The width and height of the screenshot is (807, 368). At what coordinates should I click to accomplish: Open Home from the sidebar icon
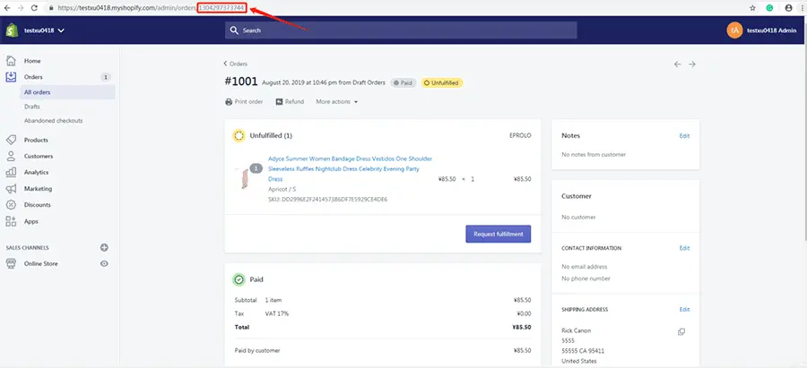point(11,61)
